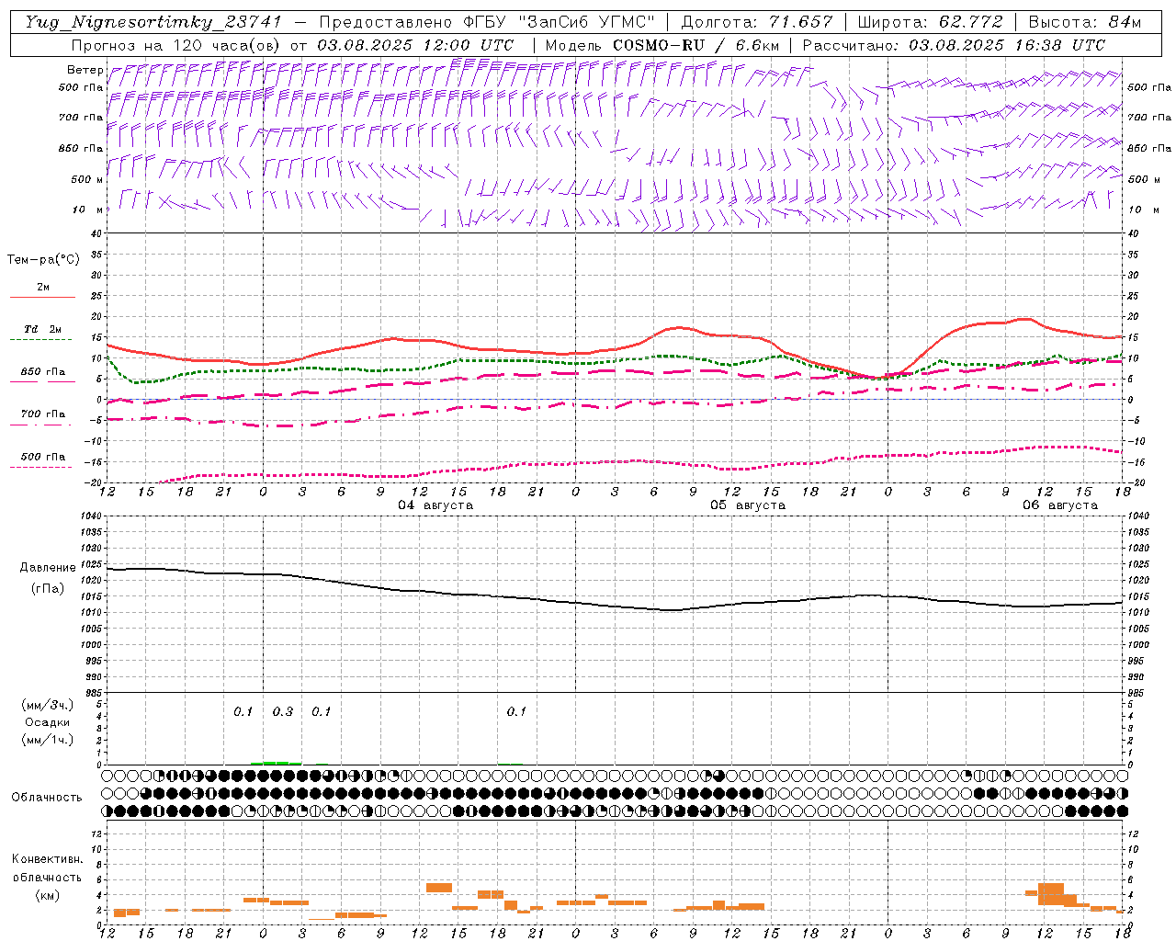
Task: Click the (мм/3ч.) precipitation unit label
Action: (48, 705)
